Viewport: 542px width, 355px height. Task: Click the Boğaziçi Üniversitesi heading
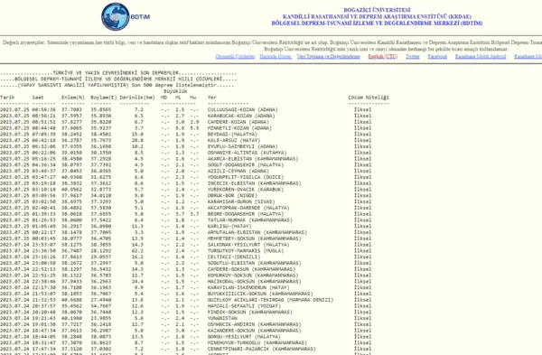click(x=377, y=10)
